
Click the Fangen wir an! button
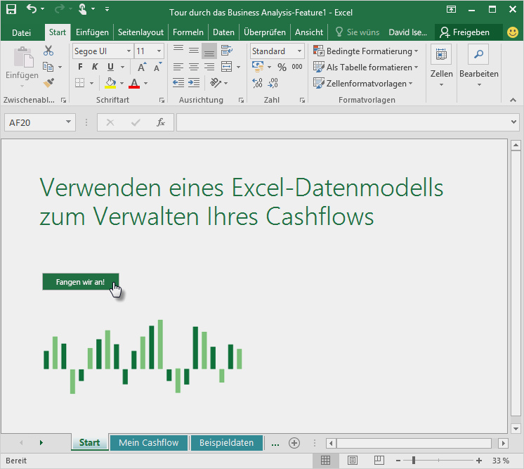tap(81, 282)
